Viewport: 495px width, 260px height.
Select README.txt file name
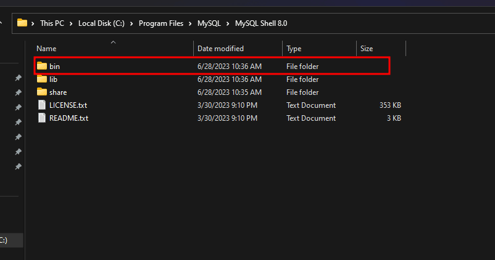(x=69, y=118)
